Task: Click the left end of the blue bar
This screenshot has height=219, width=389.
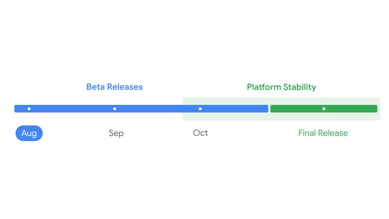Action: click(x=16, y=109)
